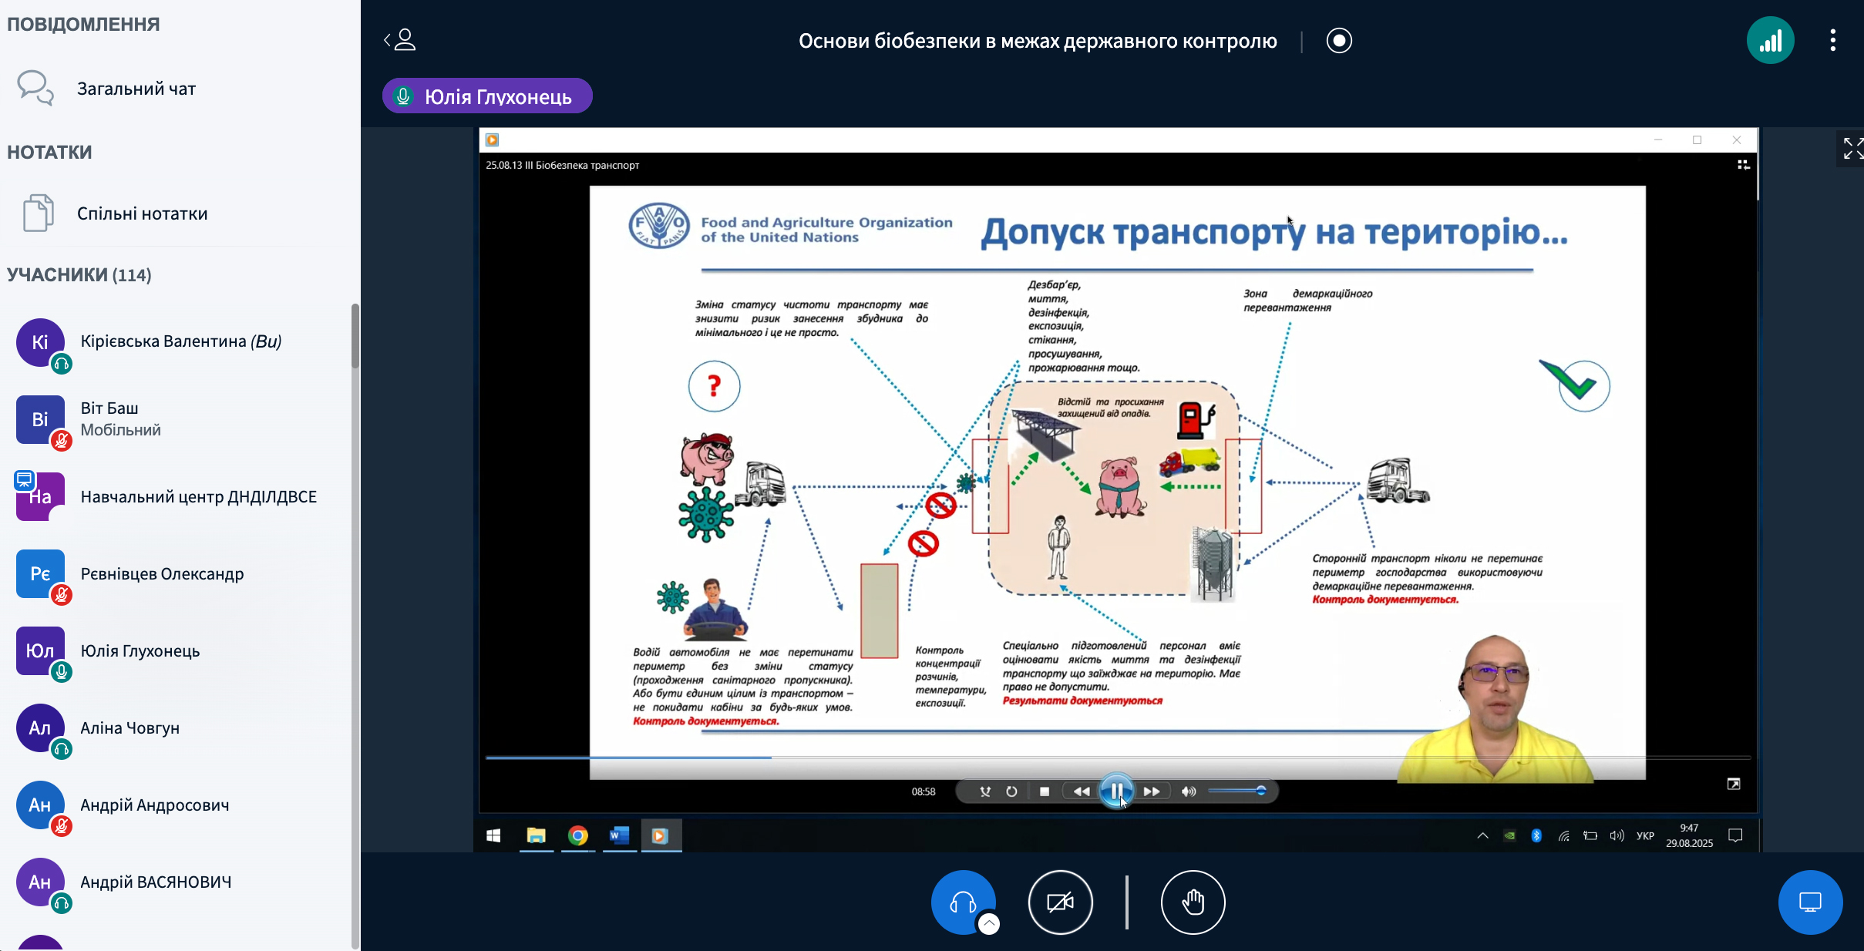Click the session title Основи біобезпеки
The height and width of the screenshot is (951, 1864).
pyautogui.click(x=1038, y=41)
